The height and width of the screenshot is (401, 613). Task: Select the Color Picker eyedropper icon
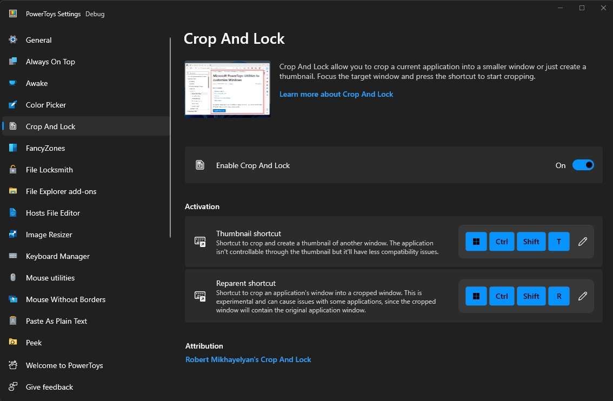[13, 105]
